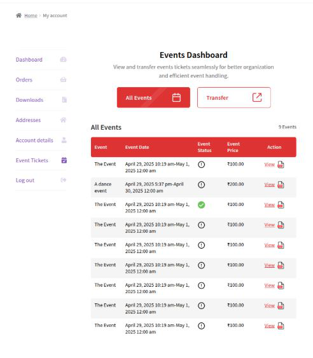This screenshot has height=358, width=313.
Task: Click the 'A dance event' name cell
Action: pos(103,188)
